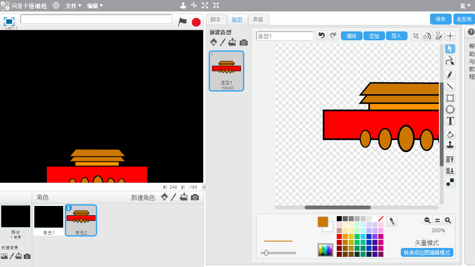Choose new costume from library

[214, 42]
